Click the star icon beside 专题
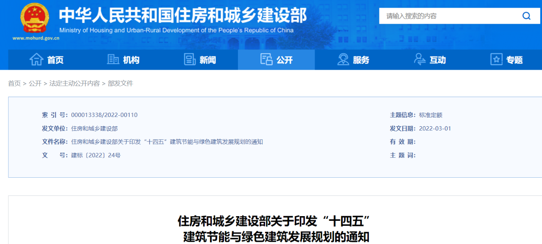 [496, 60]
